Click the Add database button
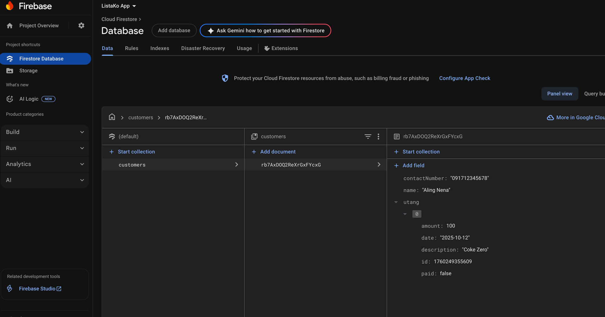The width and height of the screenshot is (605, 317). tap(174, 30)
